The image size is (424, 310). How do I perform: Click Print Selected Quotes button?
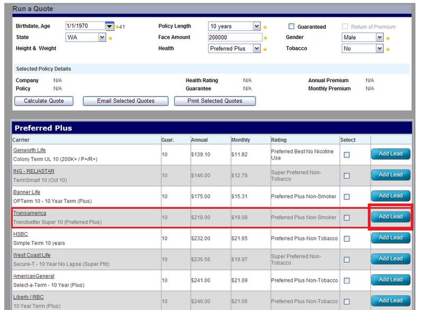point(215,101)
